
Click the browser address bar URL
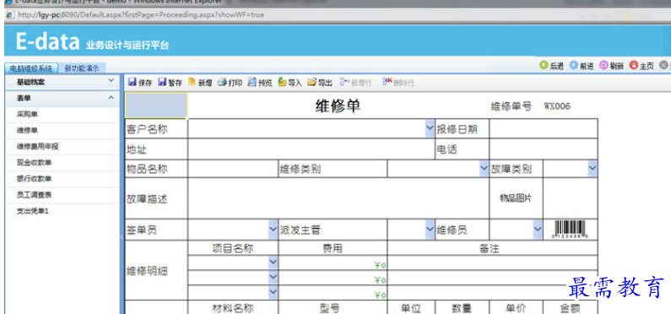141,15
